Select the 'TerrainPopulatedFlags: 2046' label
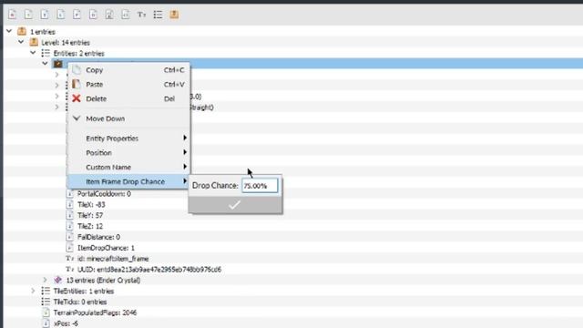The height and width of the screenshot is (328, 583). (95, 313)
